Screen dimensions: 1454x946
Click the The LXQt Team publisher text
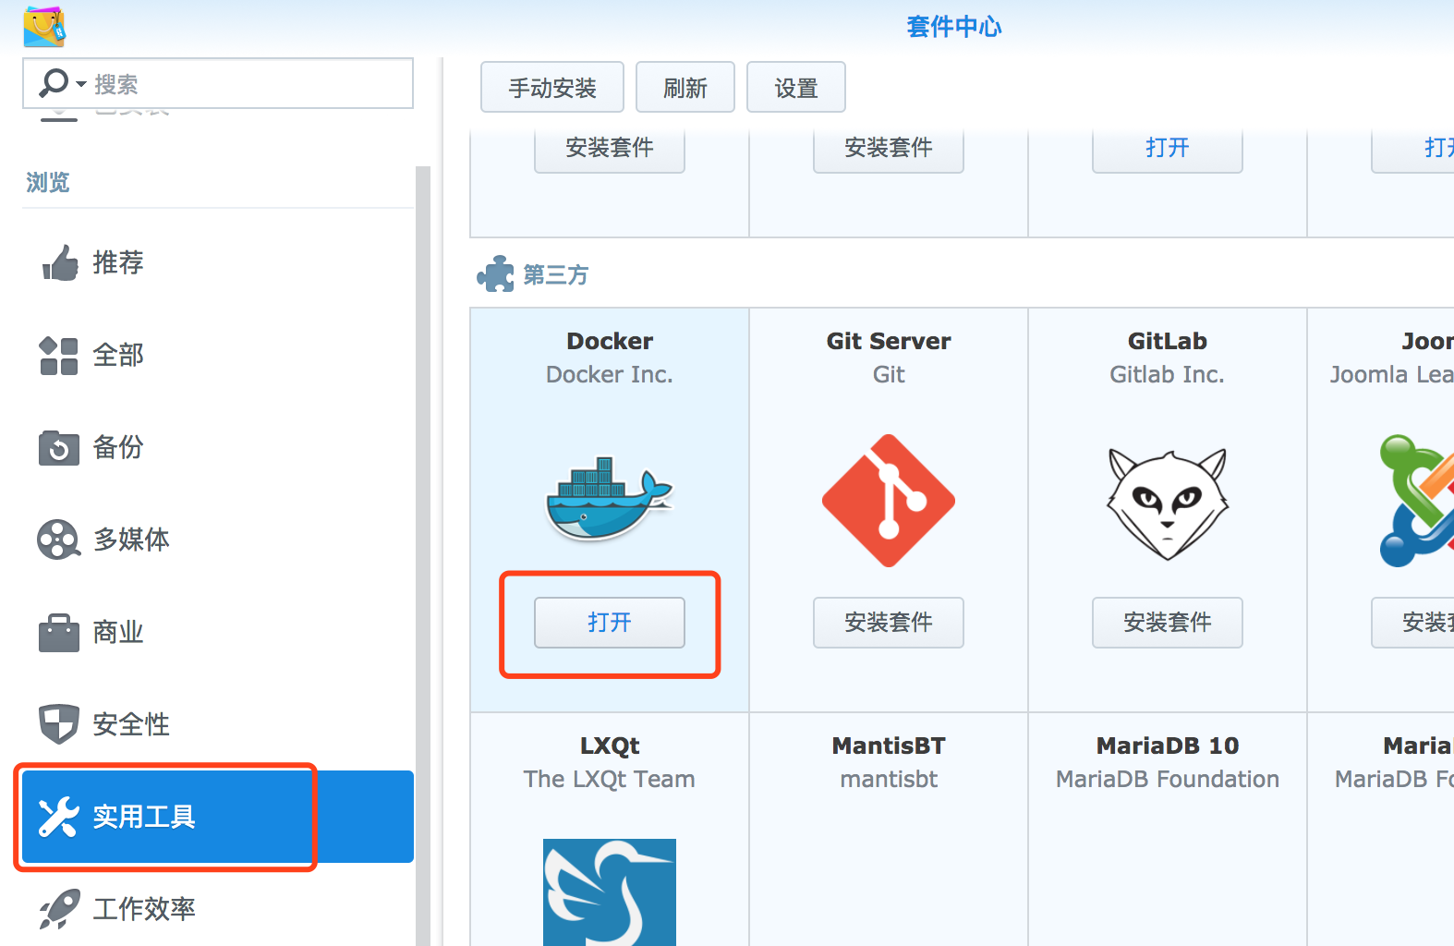click(610, 779)
